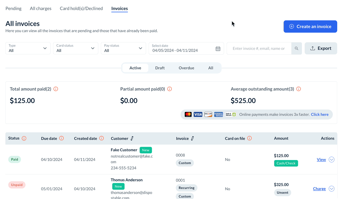Expand the Pay status dropdown
Screen dimensions: 340x199
123,48
